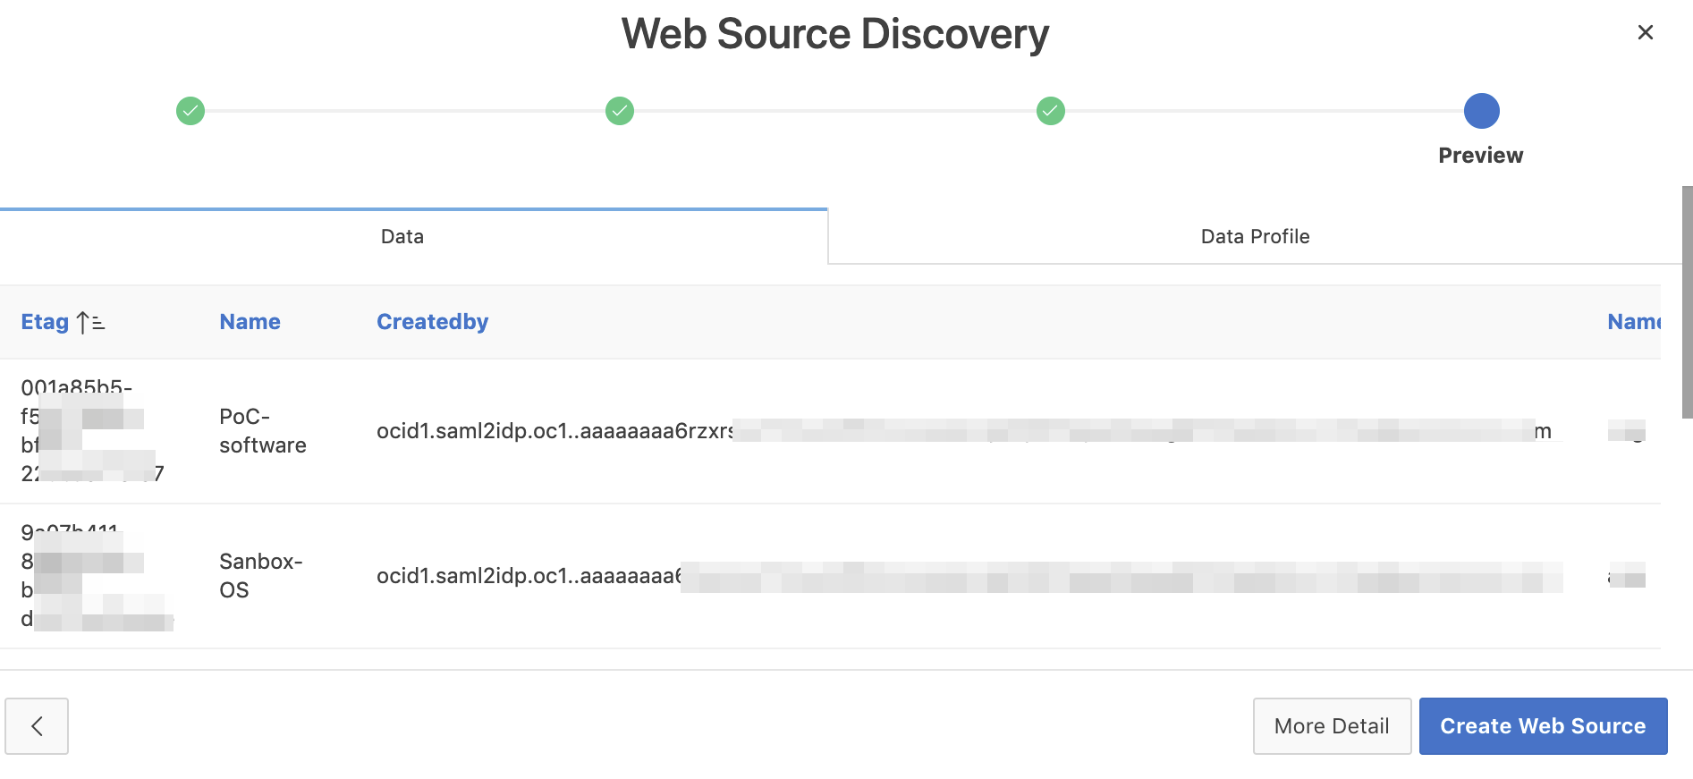Switch to the Data tab
1693x779 pixels.
click(402, 236)
